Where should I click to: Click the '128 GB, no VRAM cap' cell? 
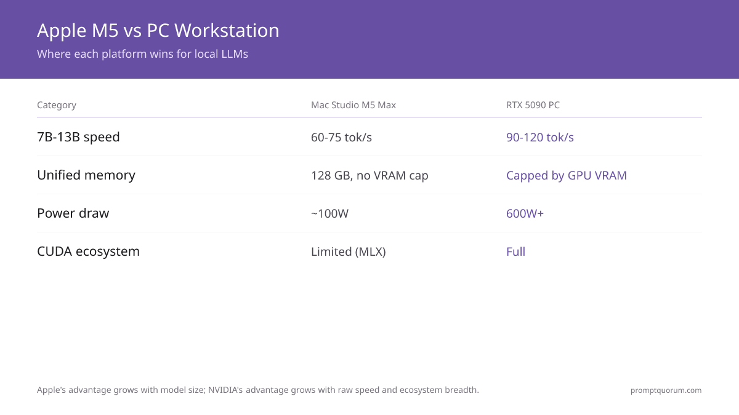[369, 175]
